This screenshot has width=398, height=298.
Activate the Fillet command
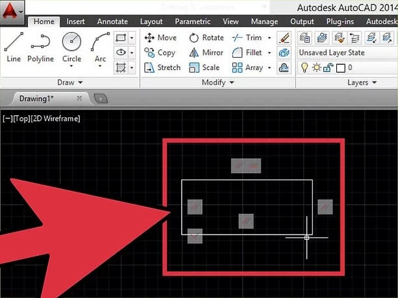coord(247,52)
